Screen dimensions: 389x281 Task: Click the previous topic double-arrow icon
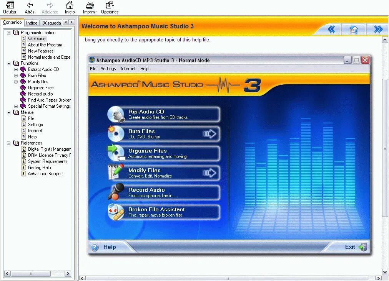click(x=331, y=30)
